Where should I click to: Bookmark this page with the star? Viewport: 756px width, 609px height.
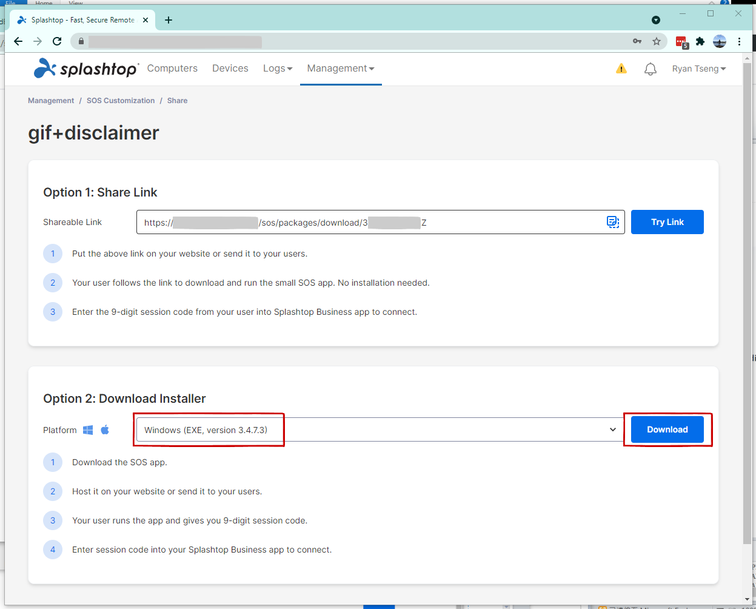click(x=657, y=41)
